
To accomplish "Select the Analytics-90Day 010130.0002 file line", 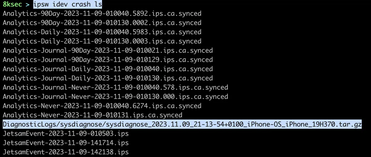I will point(102,23).
